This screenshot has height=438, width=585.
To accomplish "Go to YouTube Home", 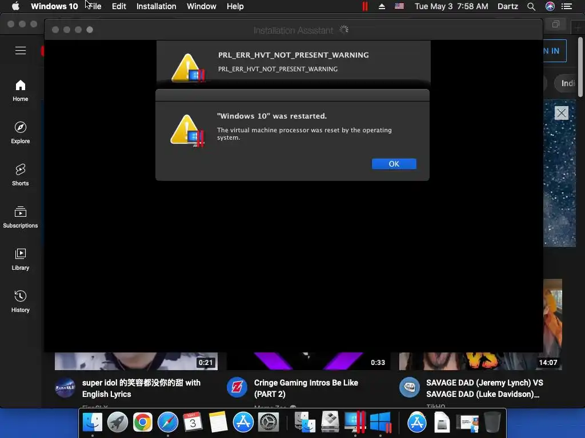I will tap(21, 91).
